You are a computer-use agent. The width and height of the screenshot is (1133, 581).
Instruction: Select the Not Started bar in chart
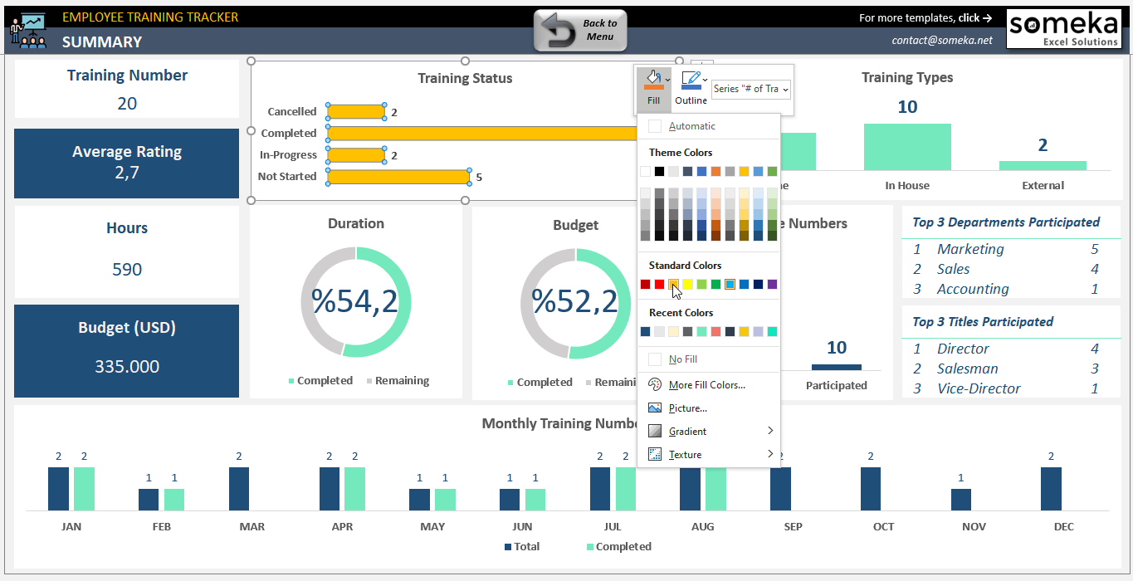coord(398,177)
